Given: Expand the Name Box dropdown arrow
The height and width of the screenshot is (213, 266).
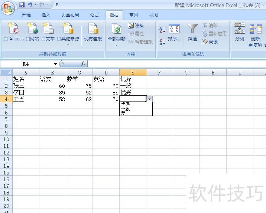Looking at the screenshot, I should (55, 64).
